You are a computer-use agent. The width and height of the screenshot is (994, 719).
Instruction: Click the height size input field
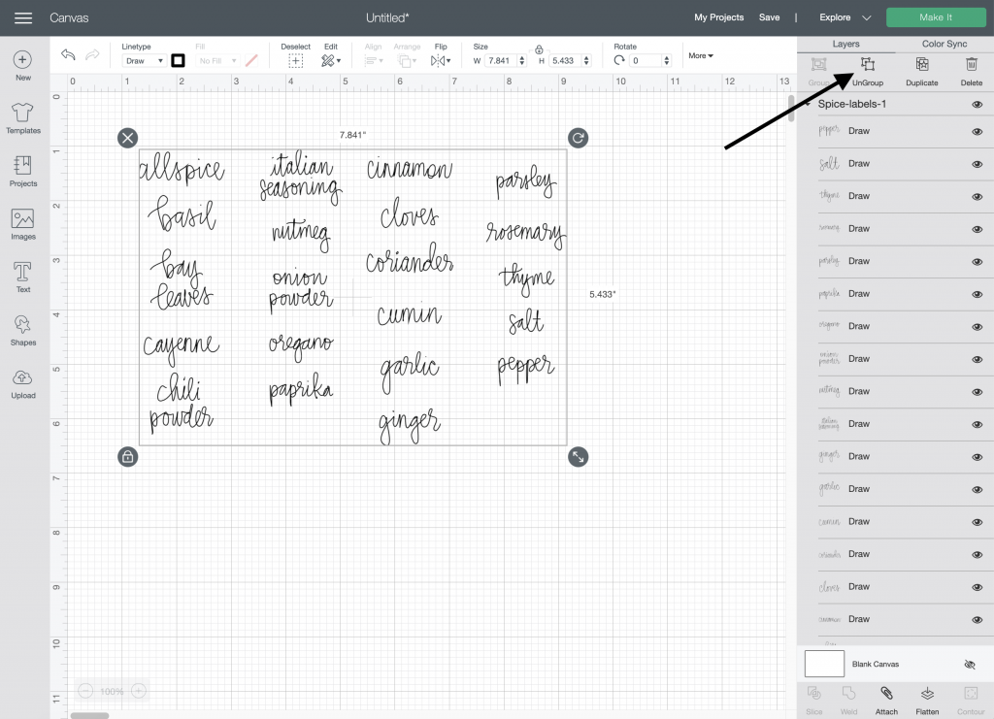click(x=564, y=61)
